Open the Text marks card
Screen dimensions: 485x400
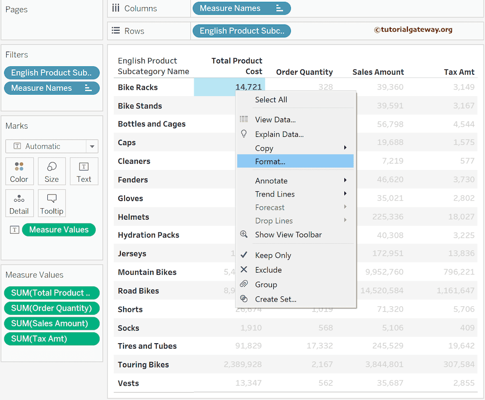pyautogui.click(x=84, y=171)
